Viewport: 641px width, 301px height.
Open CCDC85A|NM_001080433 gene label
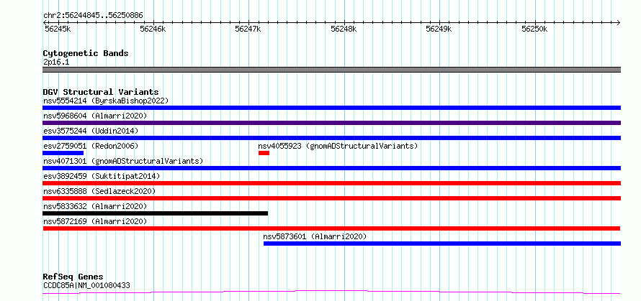coord(86,285)
